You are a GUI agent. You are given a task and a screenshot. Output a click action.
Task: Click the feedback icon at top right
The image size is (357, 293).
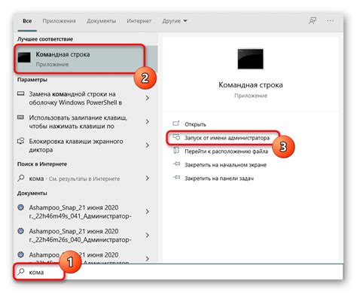(313, 21)
